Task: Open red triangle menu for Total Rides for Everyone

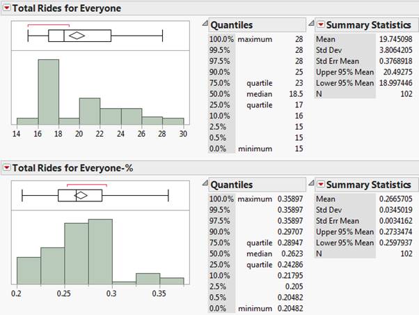Action: pos(7,8)
